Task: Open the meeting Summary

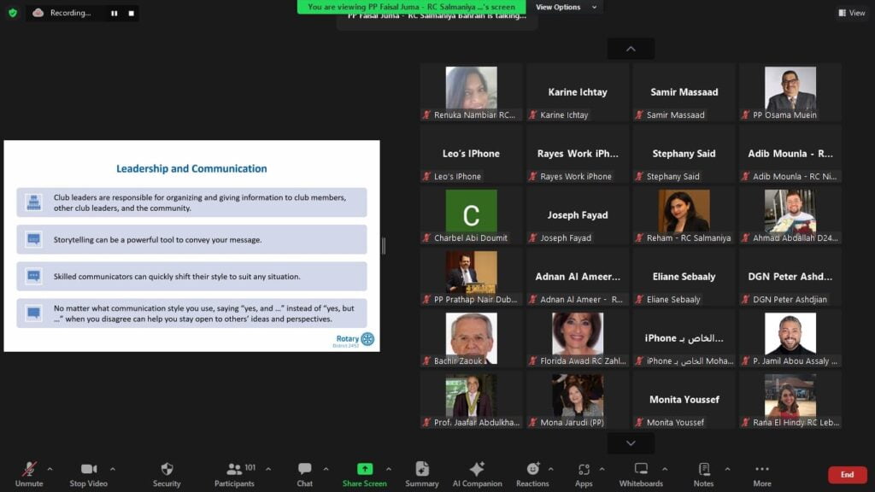Action: click(422, 475)
